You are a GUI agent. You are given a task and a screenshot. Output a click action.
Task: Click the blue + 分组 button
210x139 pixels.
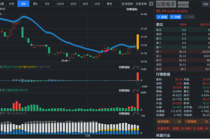[x=176, y=17]
